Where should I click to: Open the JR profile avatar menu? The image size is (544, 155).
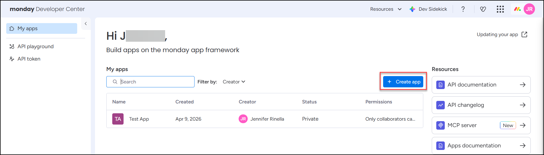[x=529, y=9]
